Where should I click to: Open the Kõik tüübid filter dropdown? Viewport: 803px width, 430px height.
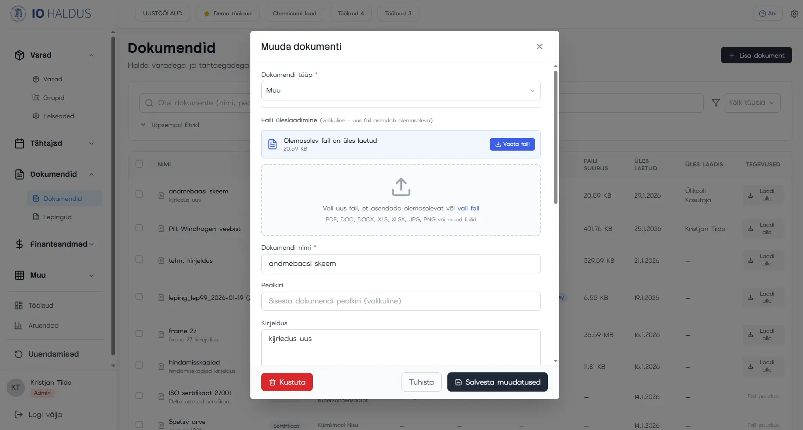(751, 103)
